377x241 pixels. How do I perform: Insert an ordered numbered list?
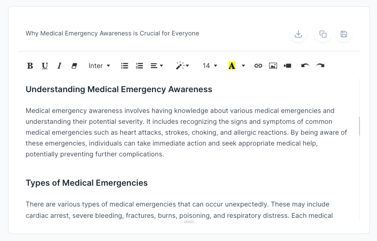point(139,66)
